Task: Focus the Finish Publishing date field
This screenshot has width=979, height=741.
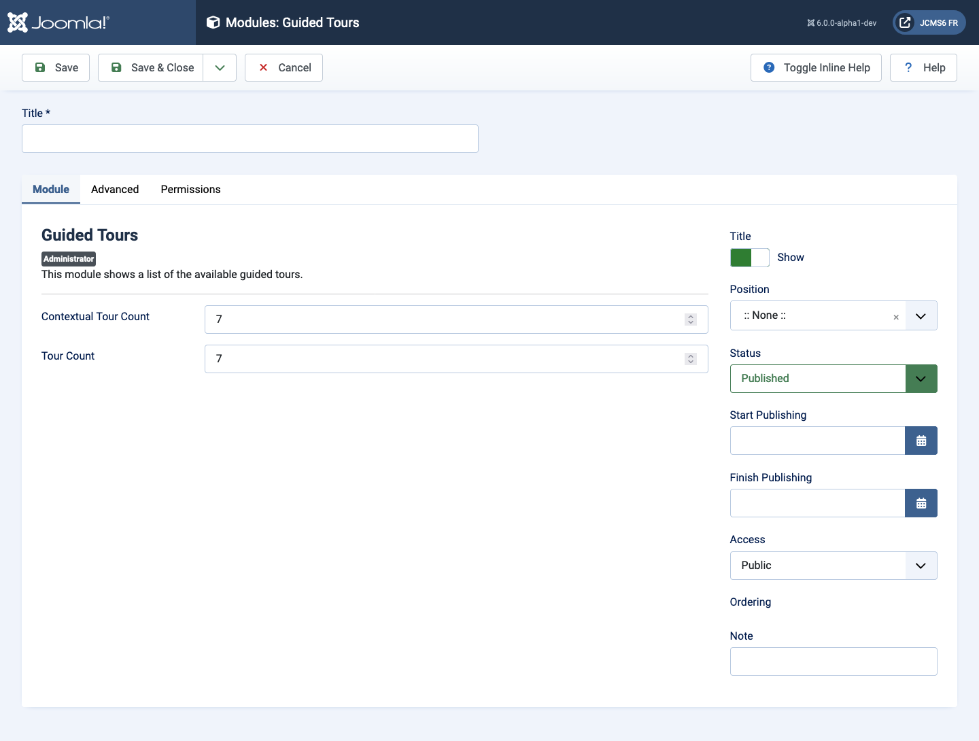Action: point(817,503)
